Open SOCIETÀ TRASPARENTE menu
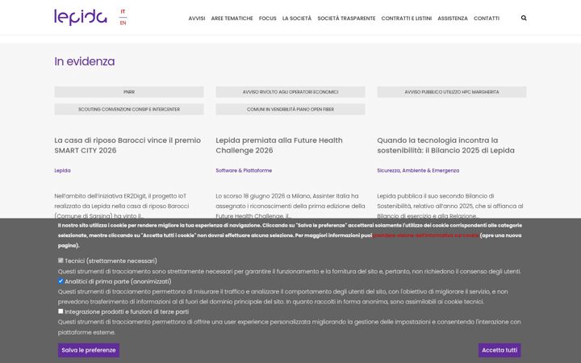581x363 pixels. [x=346, y=18]
